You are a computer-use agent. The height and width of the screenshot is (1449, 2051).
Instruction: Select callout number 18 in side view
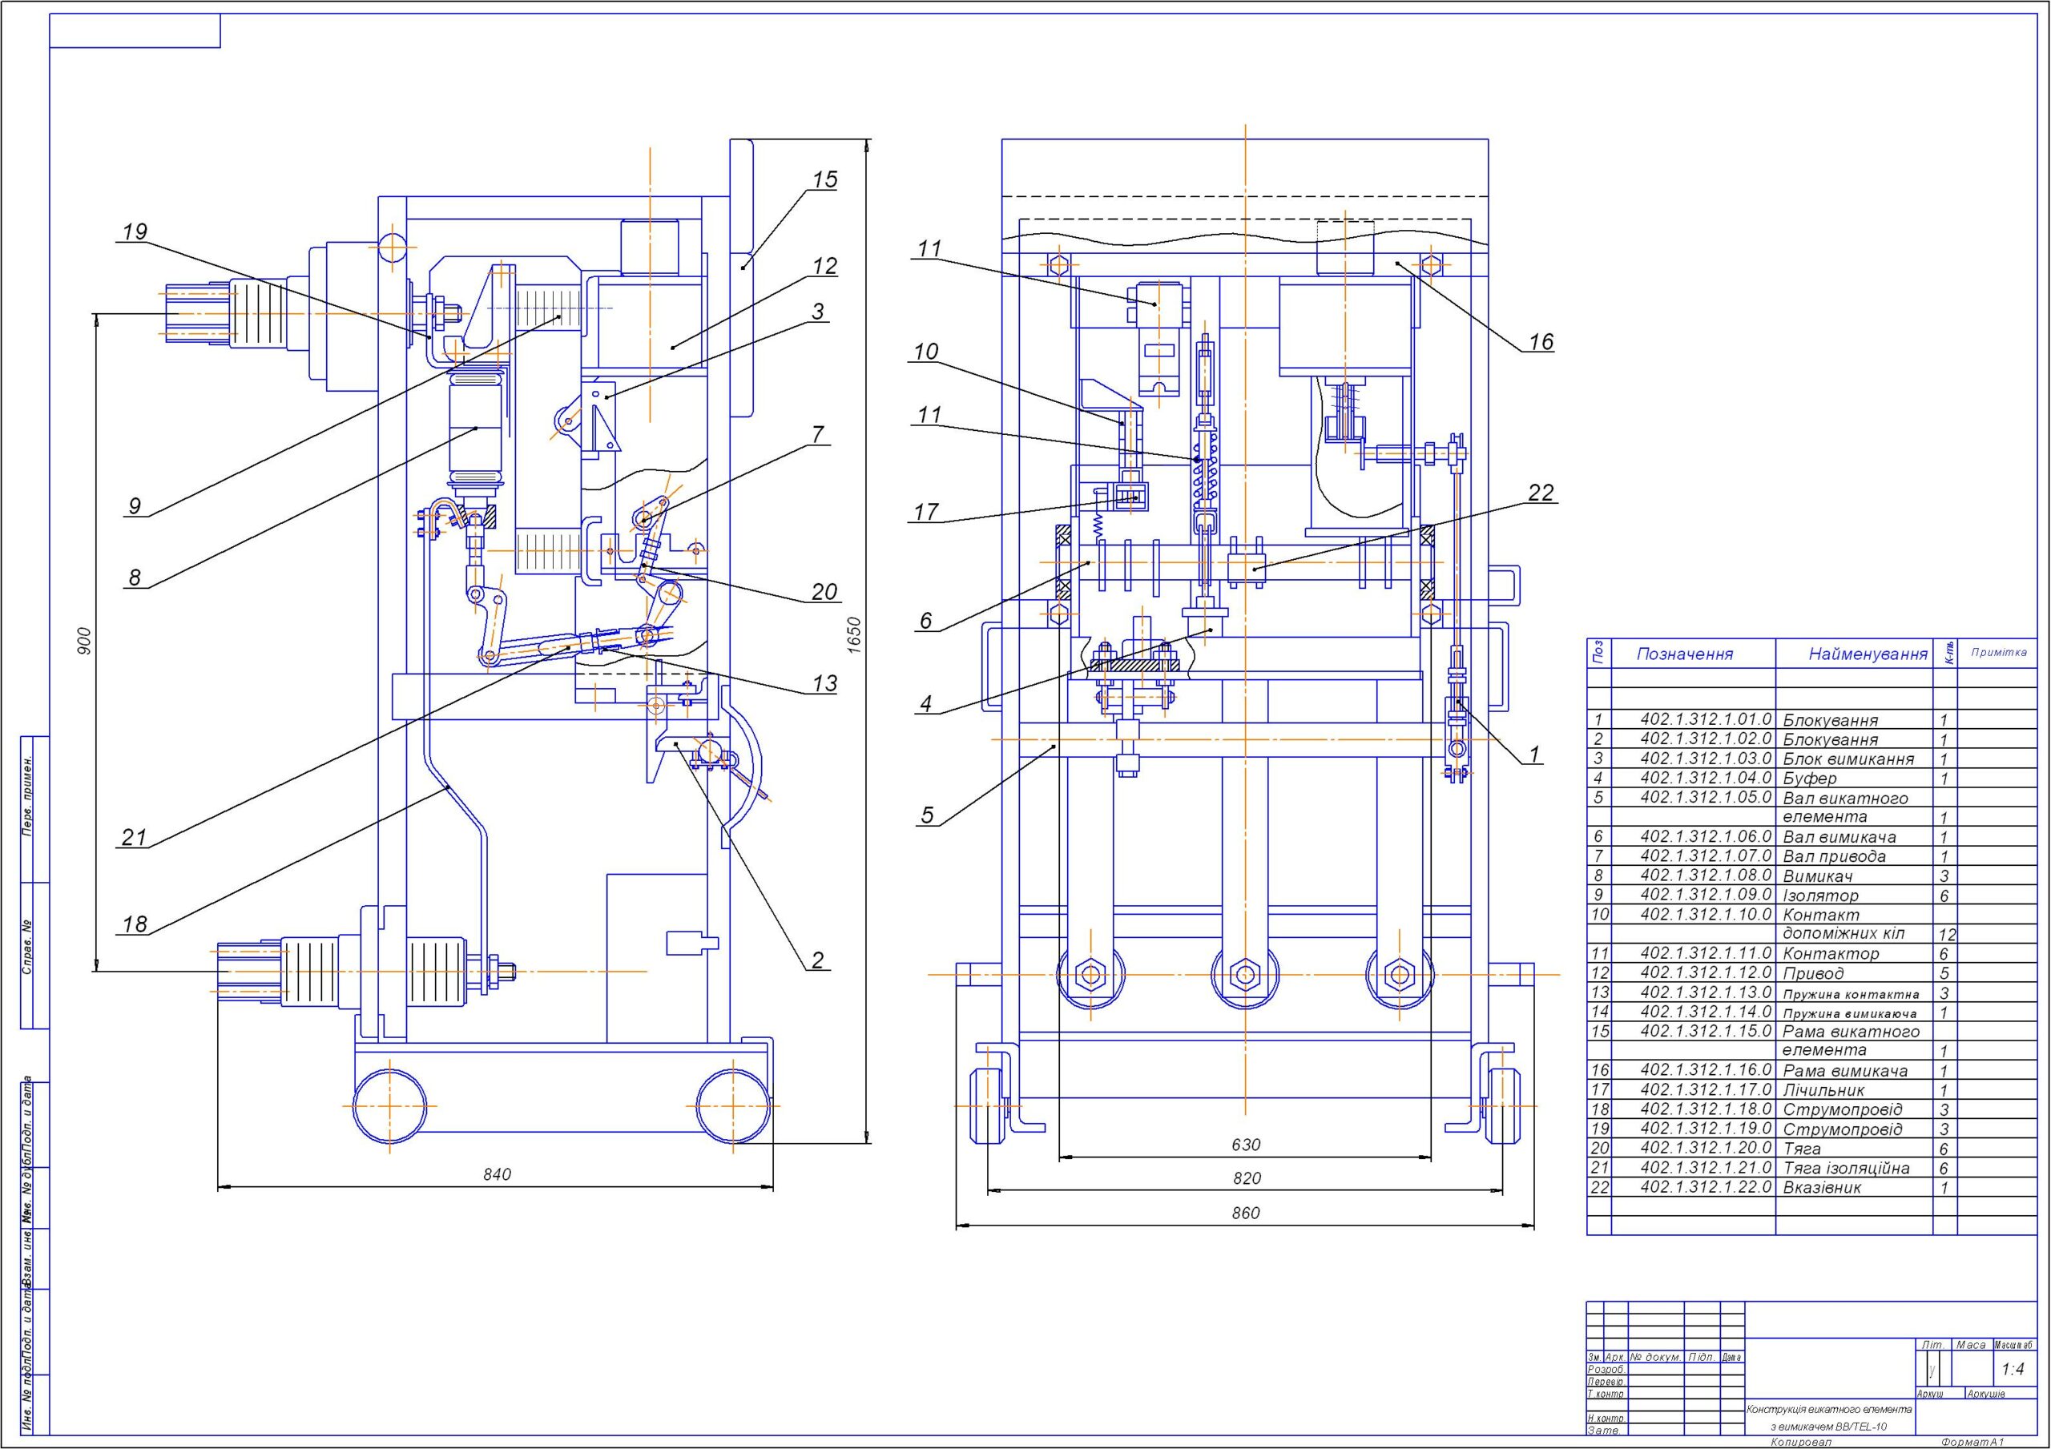pyautogui.click(x=134, y=924)
